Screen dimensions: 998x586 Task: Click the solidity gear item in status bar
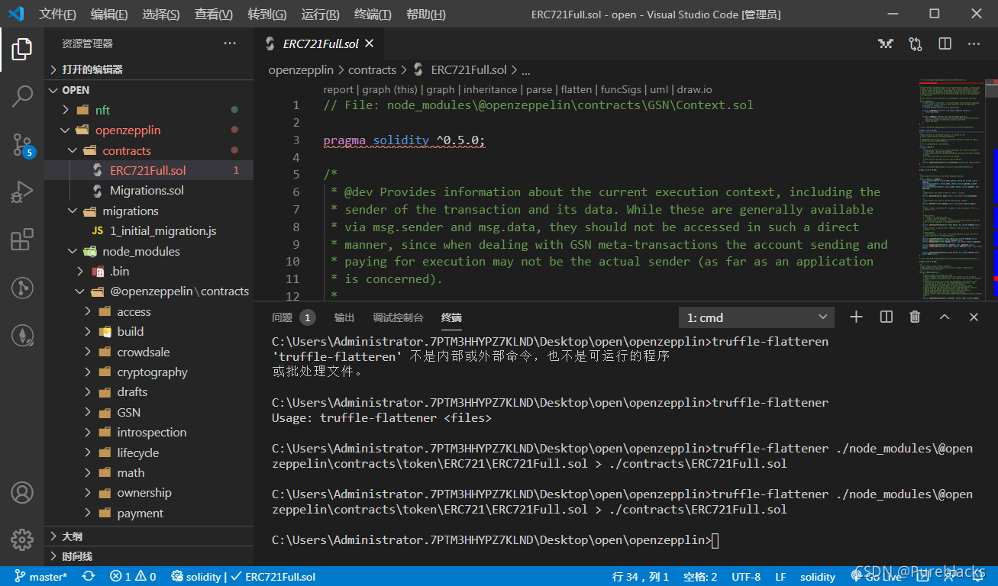click(196, 577)
